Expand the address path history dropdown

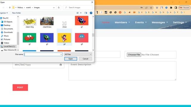point(54,7)
